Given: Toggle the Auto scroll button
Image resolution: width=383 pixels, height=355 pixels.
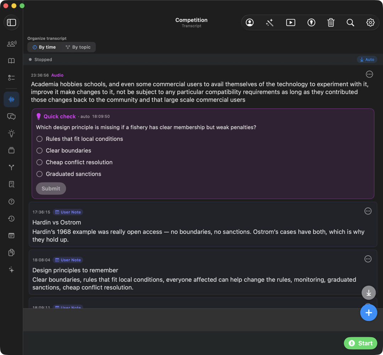Looking at the screenshot, I should pos(367,60).
